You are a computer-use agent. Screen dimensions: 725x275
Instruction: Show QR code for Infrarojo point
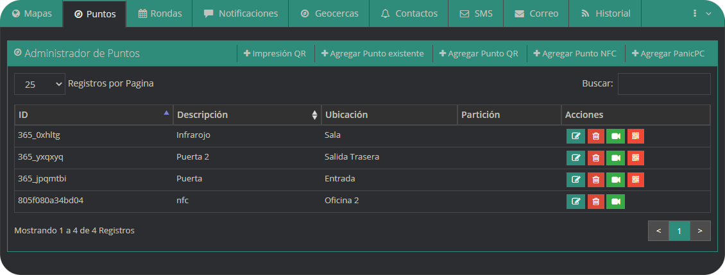coord(636,136)
